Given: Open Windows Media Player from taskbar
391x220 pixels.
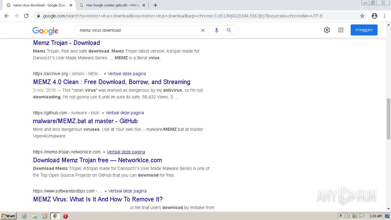Looking at the screenshot, I should pyautogui.click(x=45, y=216).
